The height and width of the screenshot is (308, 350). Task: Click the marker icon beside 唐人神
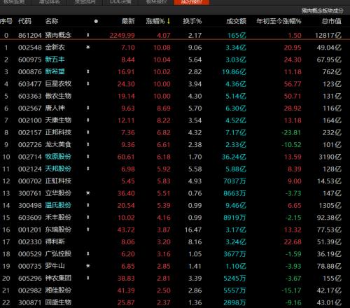[88, 108]
